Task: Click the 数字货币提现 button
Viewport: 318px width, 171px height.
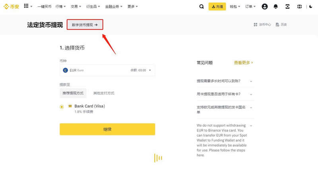Action: click(x=85, y=25)
